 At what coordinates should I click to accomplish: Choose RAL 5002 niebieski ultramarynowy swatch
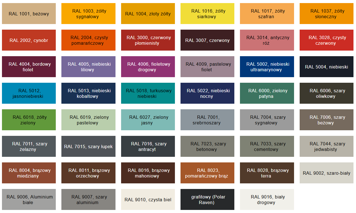click(267, 67)
